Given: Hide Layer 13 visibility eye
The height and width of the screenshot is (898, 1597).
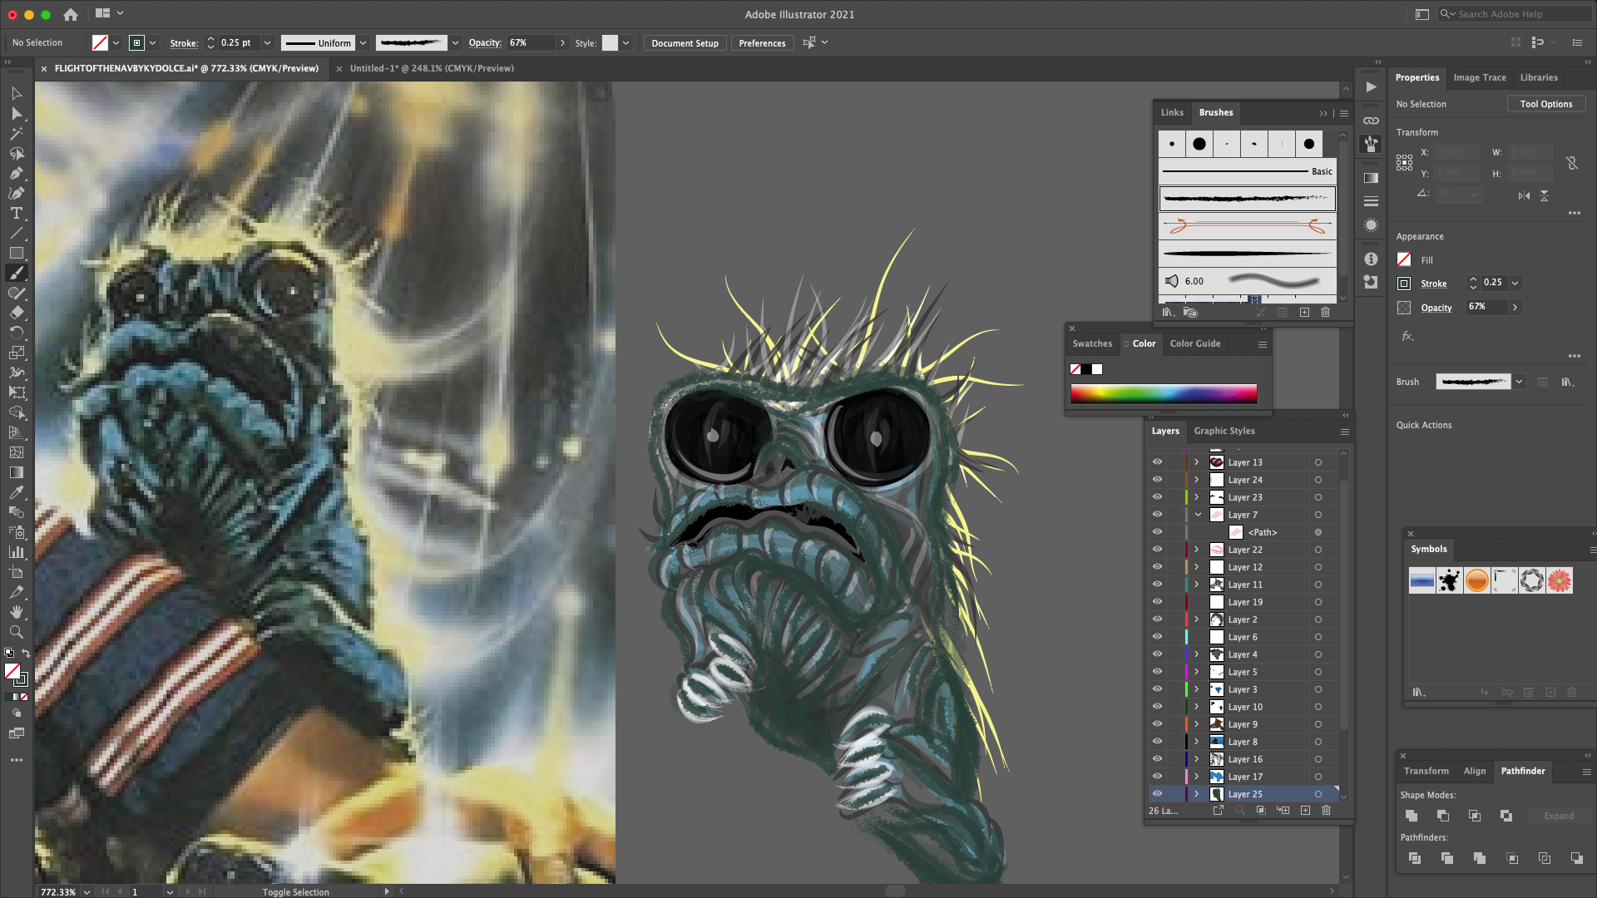Looking at the screenshot, I should coord(1157,461).
